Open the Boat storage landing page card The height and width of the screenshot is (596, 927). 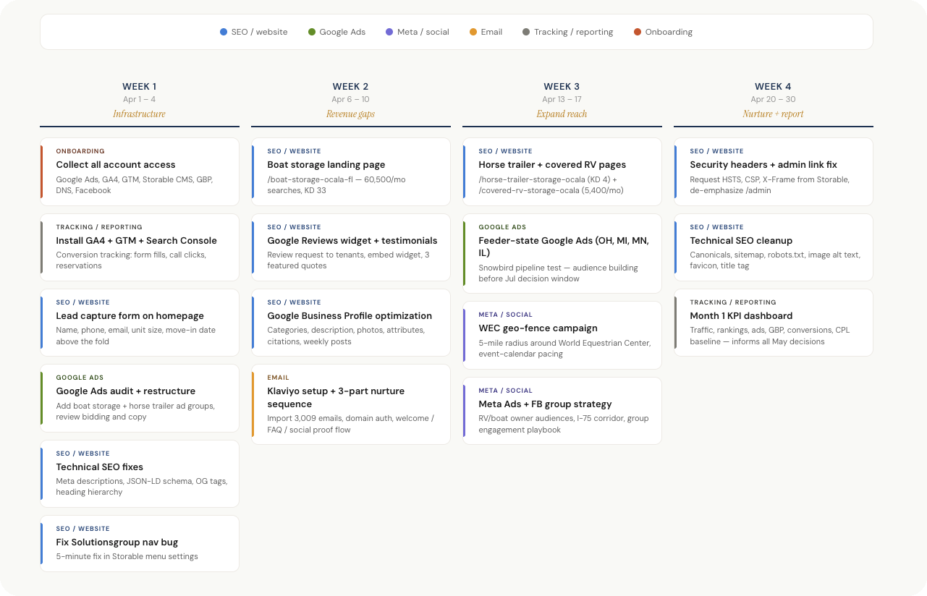tap(351, 171)
